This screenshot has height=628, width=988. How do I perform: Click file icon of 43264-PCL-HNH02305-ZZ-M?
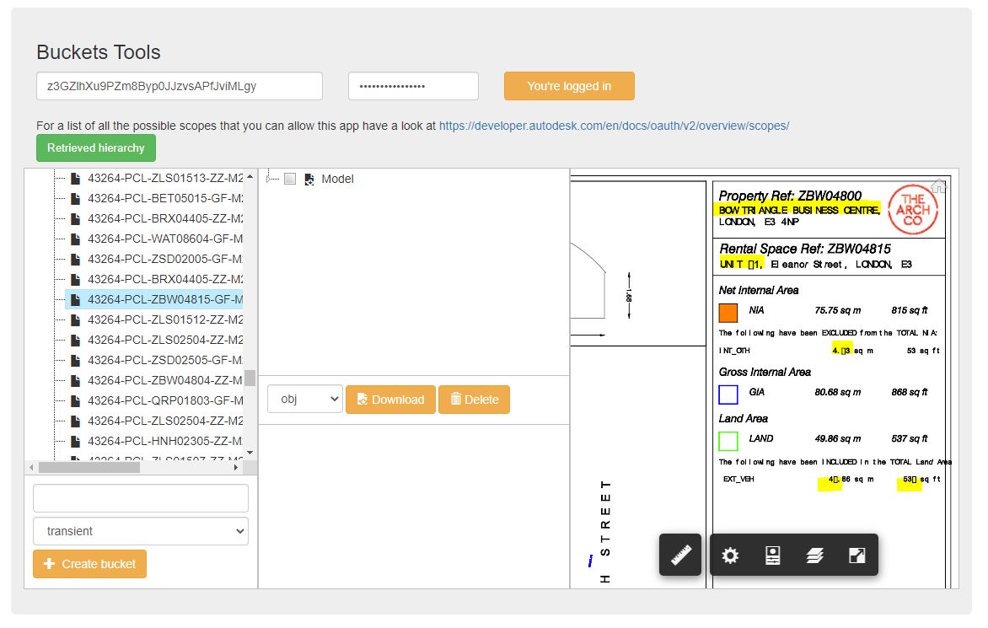coord(76,441)
